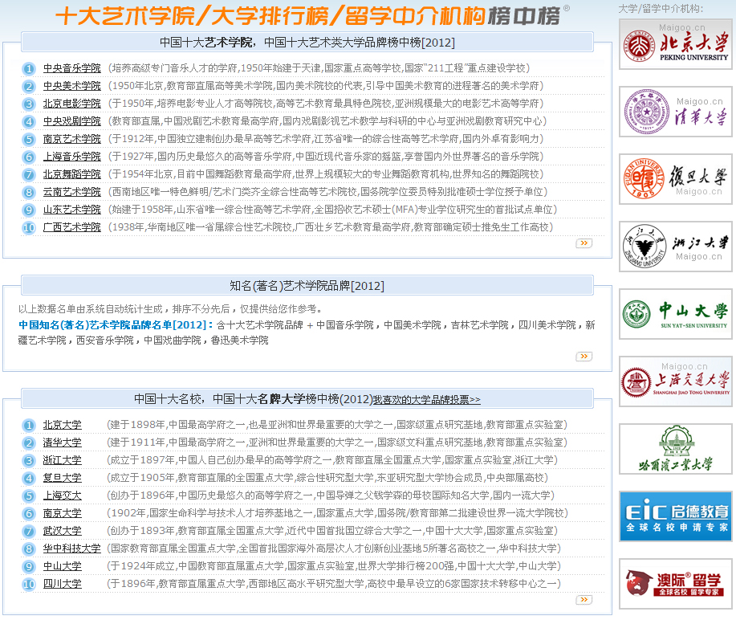The width and height of the screenshot is (736, 624).
Task: Click the 上海交大 link in universities ranking
Action: coord(63,496)
